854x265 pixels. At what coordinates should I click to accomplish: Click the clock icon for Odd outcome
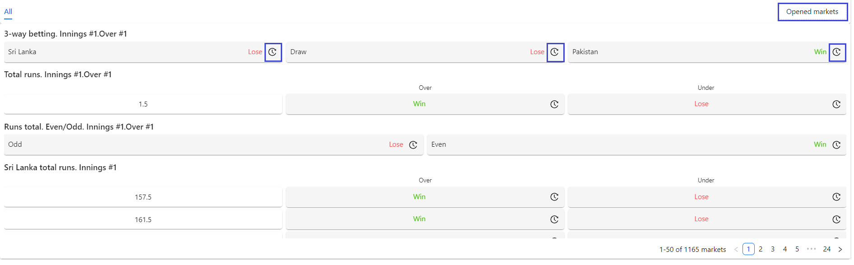413,145
